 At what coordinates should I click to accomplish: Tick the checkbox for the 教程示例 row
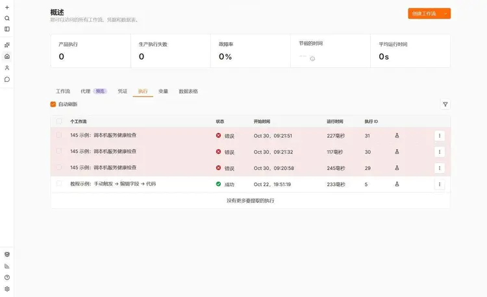(x=58, y=184)
